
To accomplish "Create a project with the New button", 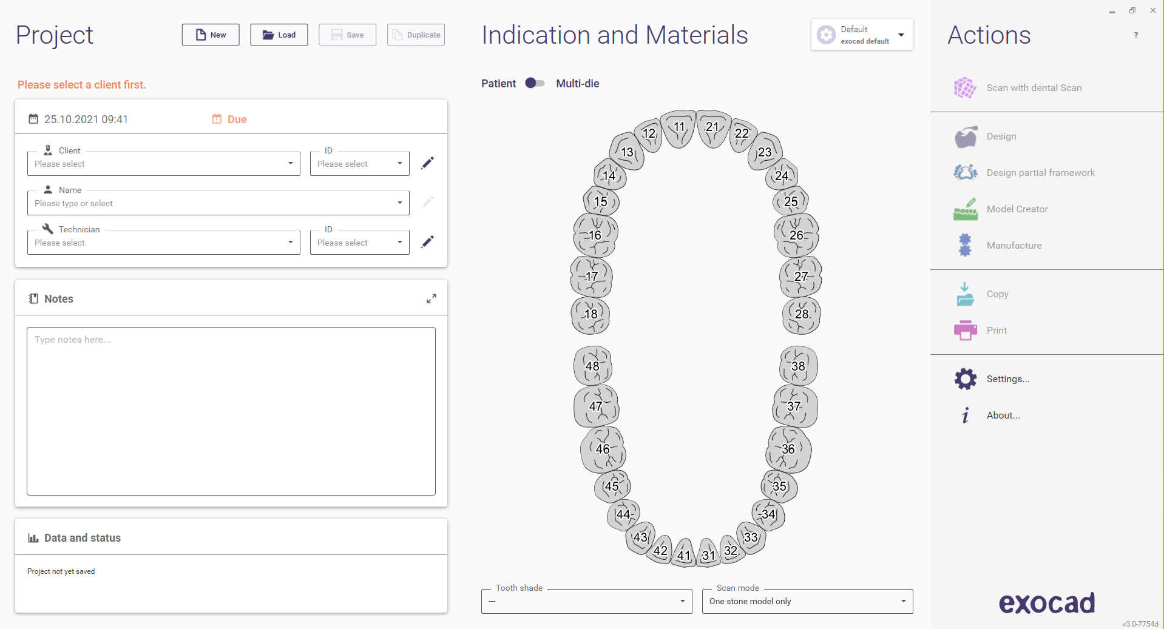I will (x=210, y=35).
